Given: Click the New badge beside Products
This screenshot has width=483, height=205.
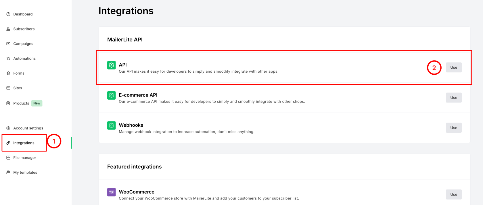Looking at the screenshot, I should [37, 103].
